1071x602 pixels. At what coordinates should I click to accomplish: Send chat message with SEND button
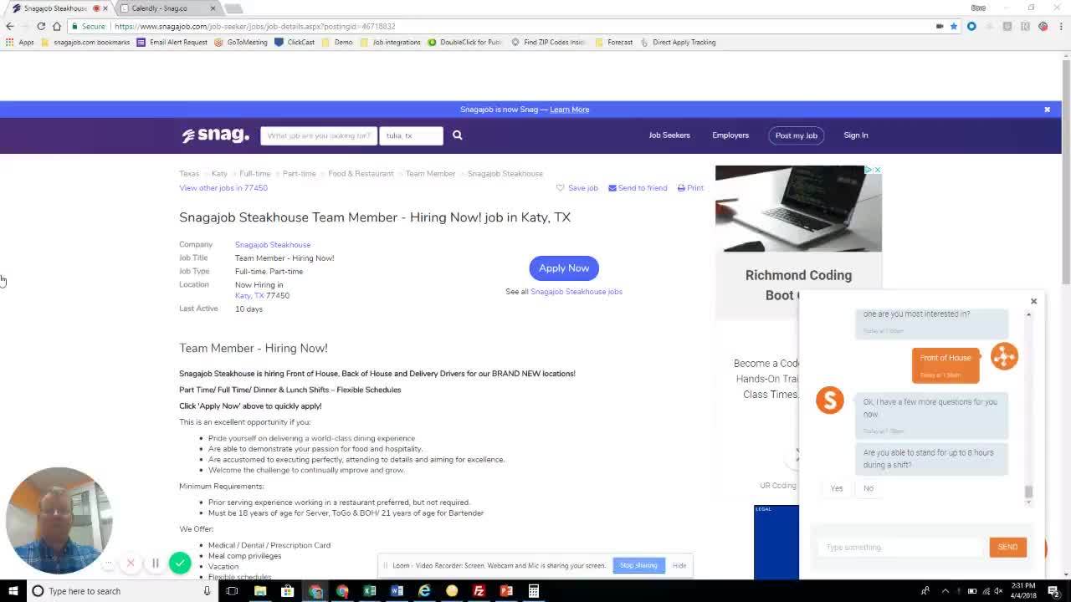click(x=1007, y=547)
